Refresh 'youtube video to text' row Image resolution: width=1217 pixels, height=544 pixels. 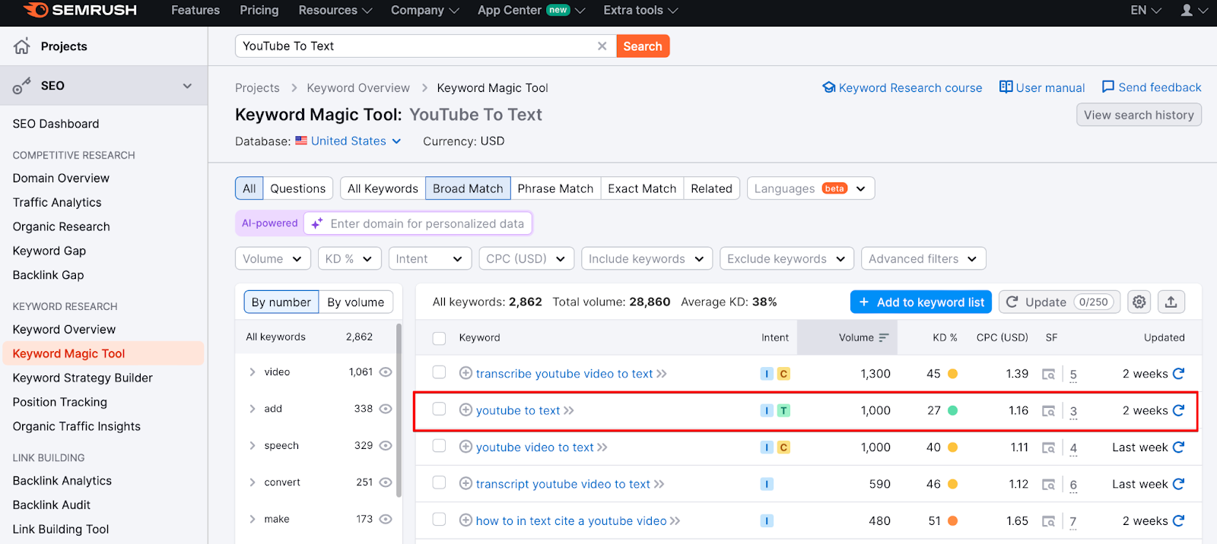pyautogui.click(x=1178, y=448)
